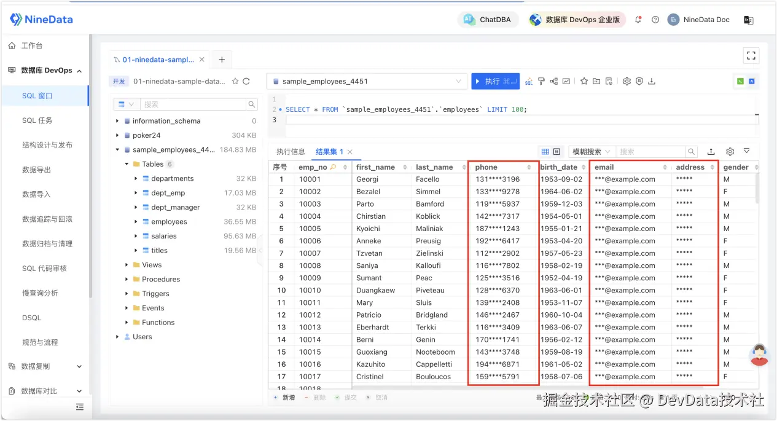777x421 pixels.
Task: Click the magnifier icon in tree search
Action: point(251,104)
